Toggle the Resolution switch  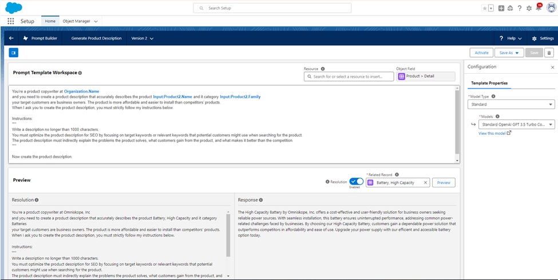click(x=356, y=182)
